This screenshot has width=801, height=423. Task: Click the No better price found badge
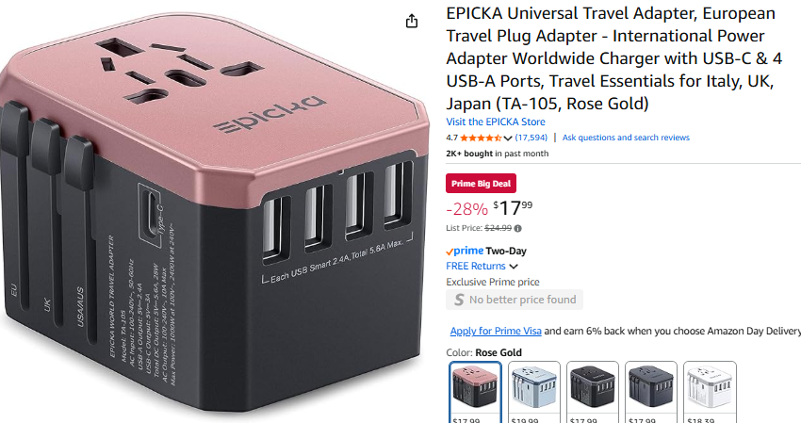(515, 300)
